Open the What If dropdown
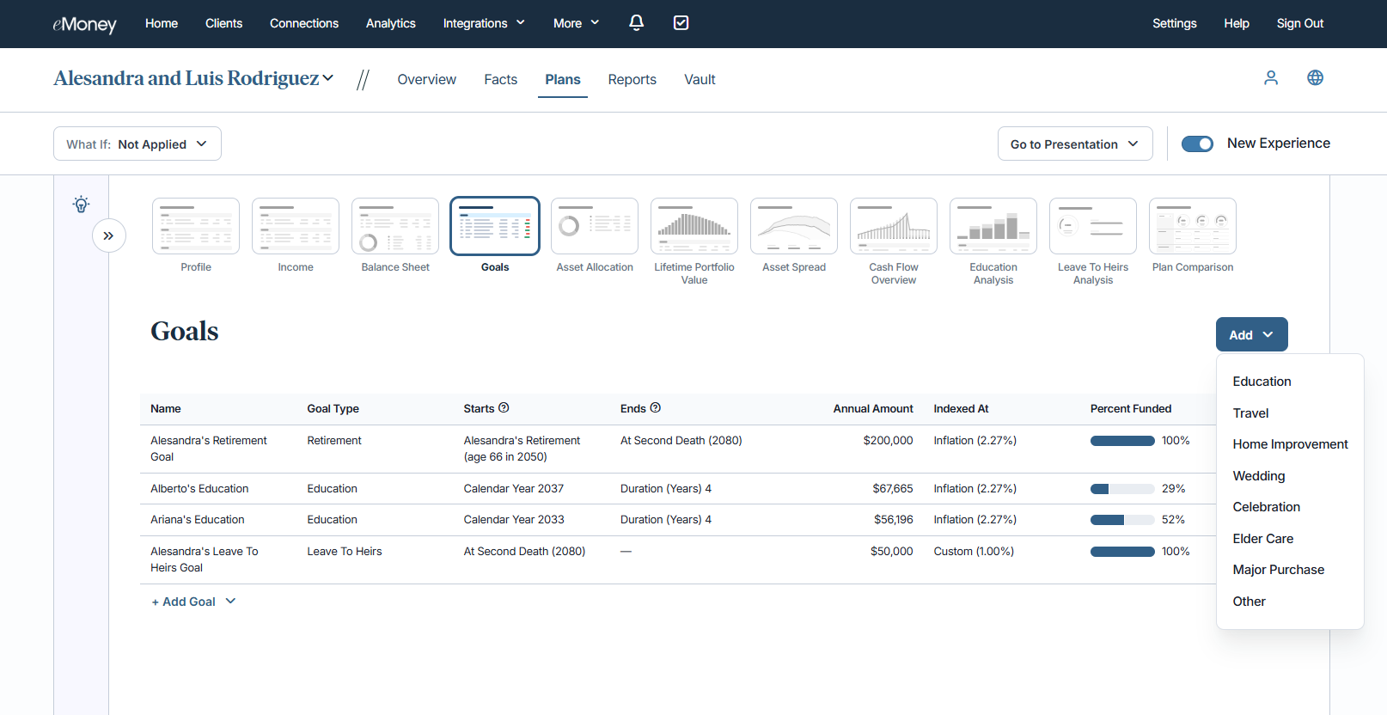Screen dimensions: 1387x715 (x=137, y=144)
